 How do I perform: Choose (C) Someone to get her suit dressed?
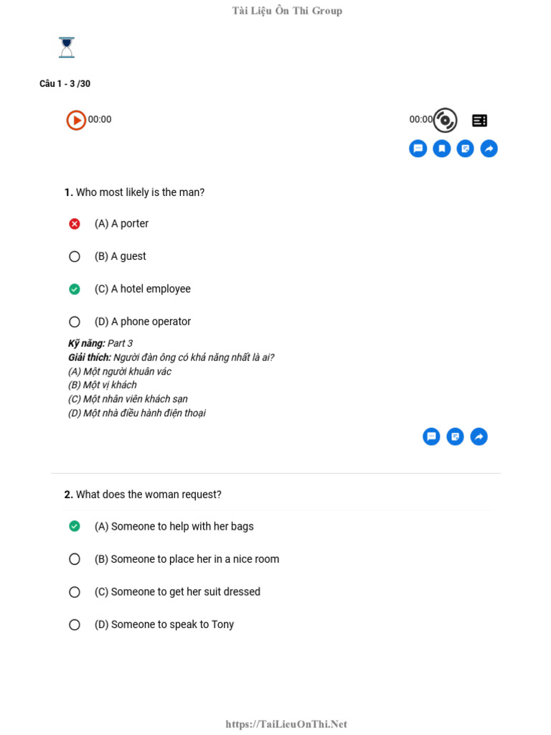click(x=75, y=592)
